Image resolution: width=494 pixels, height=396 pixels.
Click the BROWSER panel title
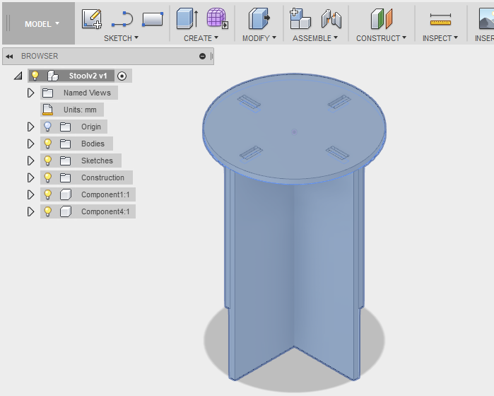[40, 56]
